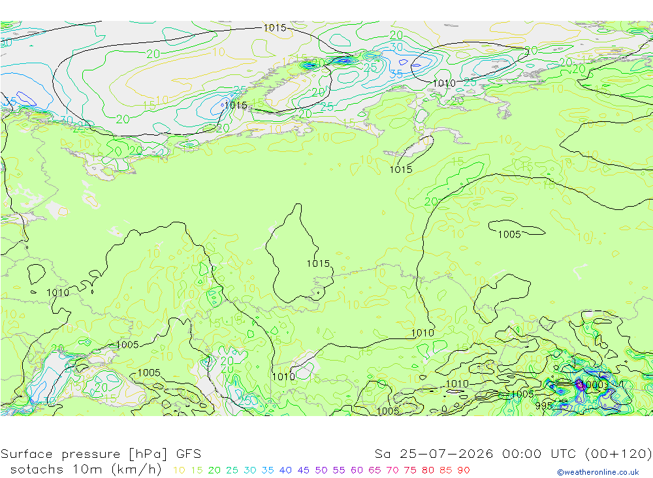Select the 90 value in isotachs legend
This screenshot has width=653, height=478.
464,471
